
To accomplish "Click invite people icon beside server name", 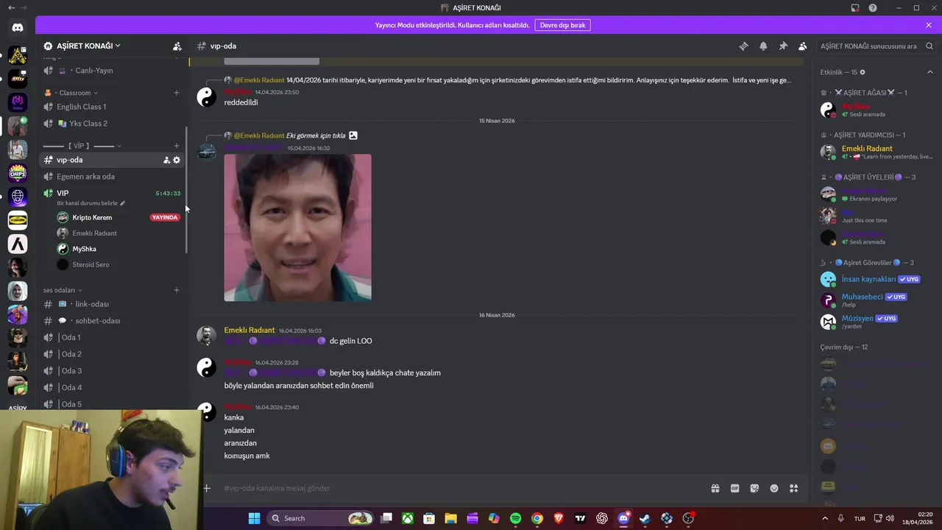I will 177,46.
